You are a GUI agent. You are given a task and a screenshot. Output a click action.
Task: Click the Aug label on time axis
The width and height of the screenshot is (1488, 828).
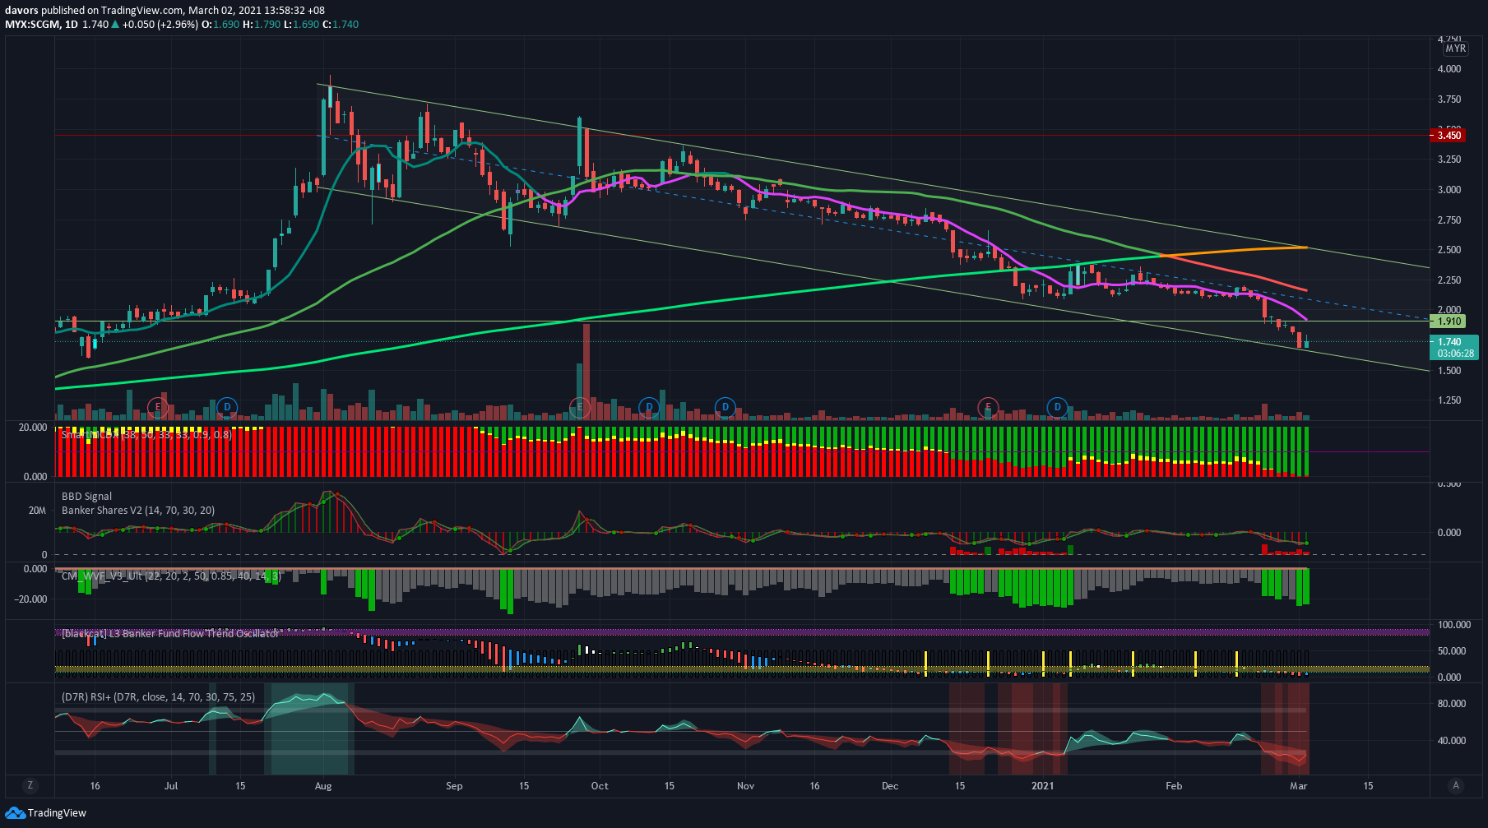323,786
